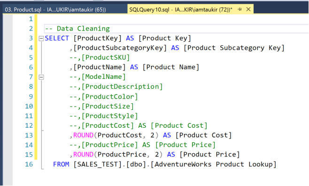Click line number 16 in the gutter
This screenshot has height=186, width=309.
pos(29,164)
